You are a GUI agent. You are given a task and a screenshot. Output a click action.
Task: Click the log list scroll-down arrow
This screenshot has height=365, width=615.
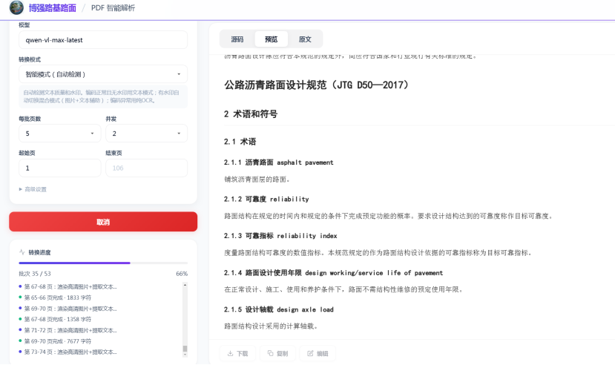tap(185, 355)
